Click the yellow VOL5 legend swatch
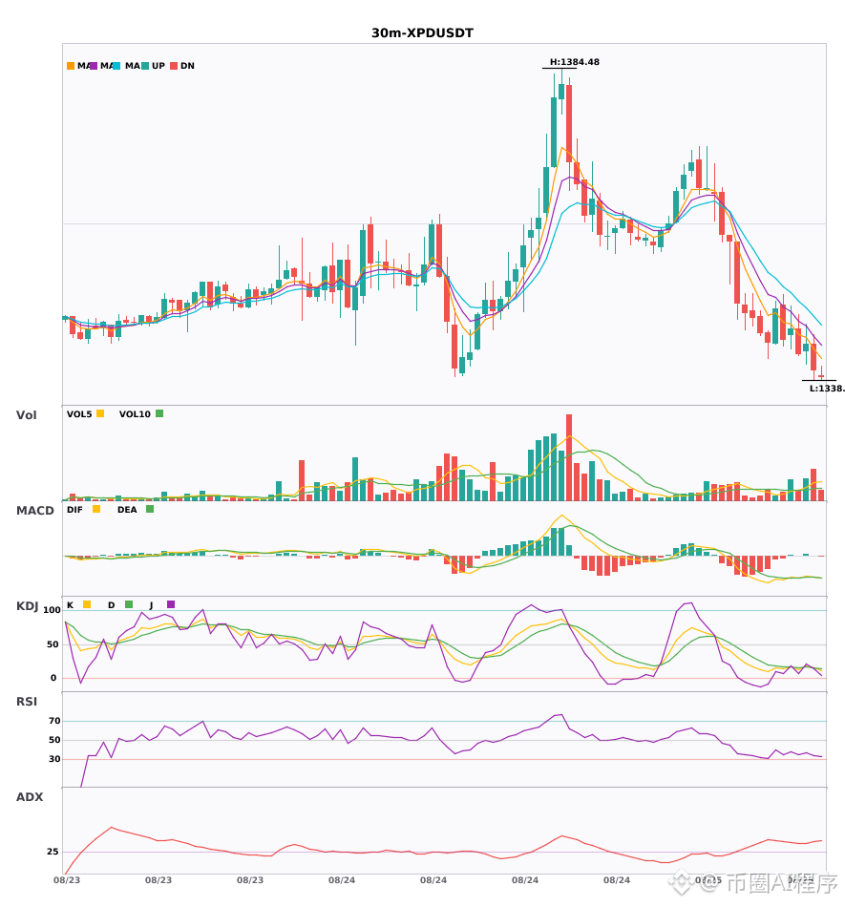Image resolution: width=845 pixels, height=907 pixels. click(x=100, y=413)
